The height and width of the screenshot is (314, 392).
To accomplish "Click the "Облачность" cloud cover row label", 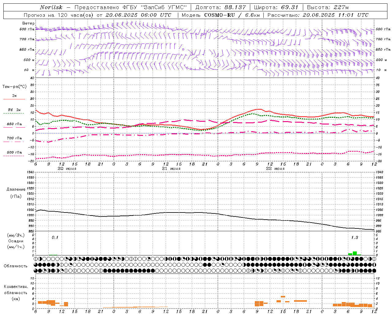I will [16, 266].
